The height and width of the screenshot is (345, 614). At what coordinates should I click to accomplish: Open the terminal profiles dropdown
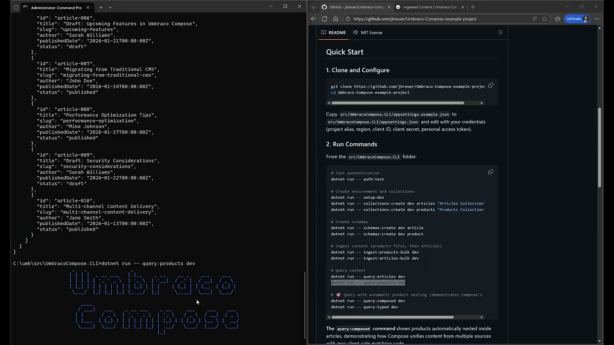110,8
